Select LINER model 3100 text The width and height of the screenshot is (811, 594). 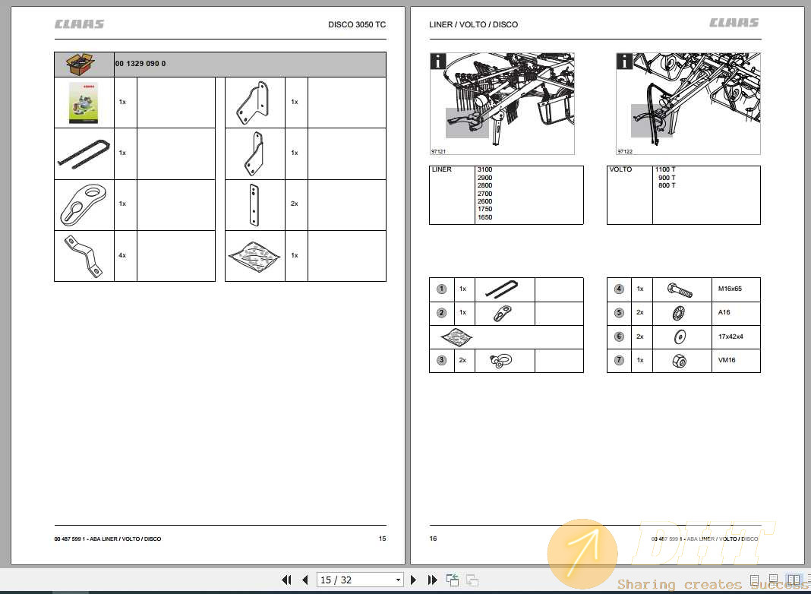pyautogui.click(x=484, y=169)
